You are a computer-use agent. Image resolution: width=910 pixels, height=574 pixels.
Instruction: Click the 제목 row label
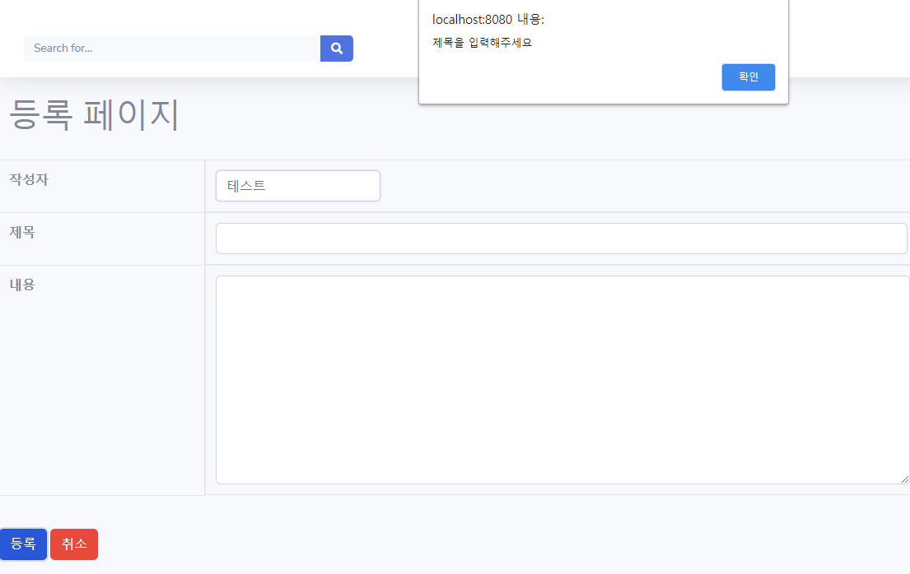click(x=22, y=232)
